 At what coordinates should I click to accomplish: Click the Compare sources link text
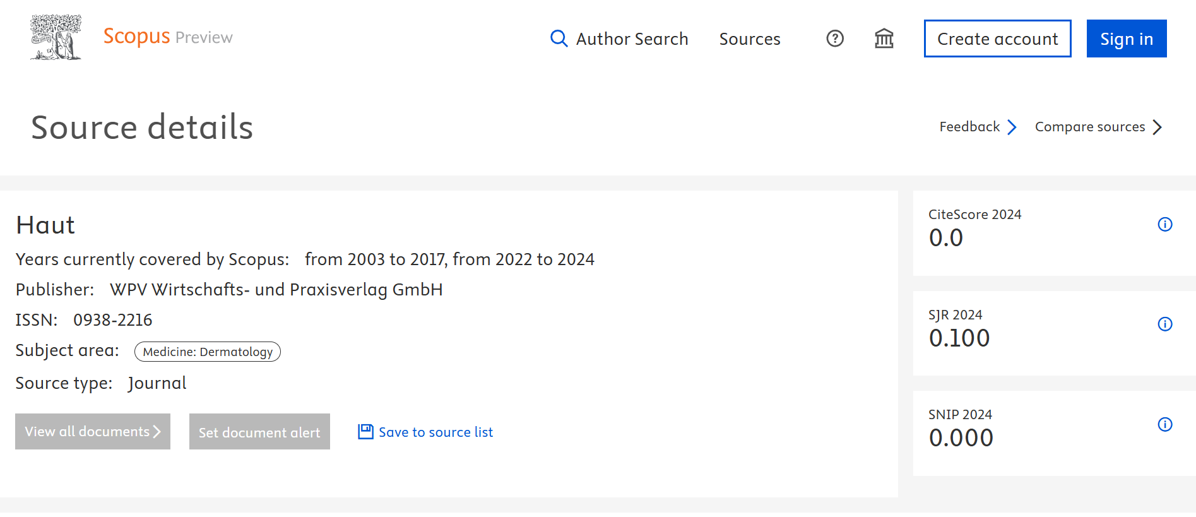click(x=1089, y=127)
